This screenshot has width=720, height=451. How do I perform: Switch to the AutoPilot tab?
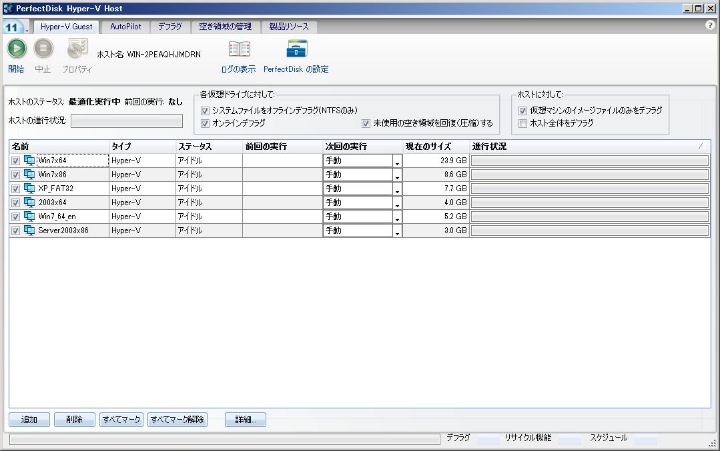125,27
